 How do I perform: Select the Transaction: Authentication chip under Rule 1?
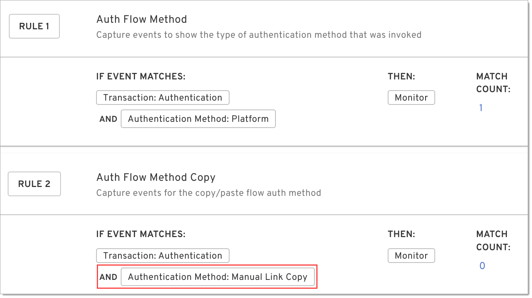click(x=162, y=98)
